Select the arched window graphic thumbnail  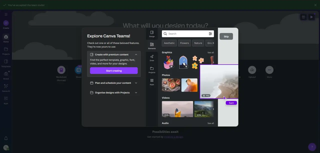(183, 62)
